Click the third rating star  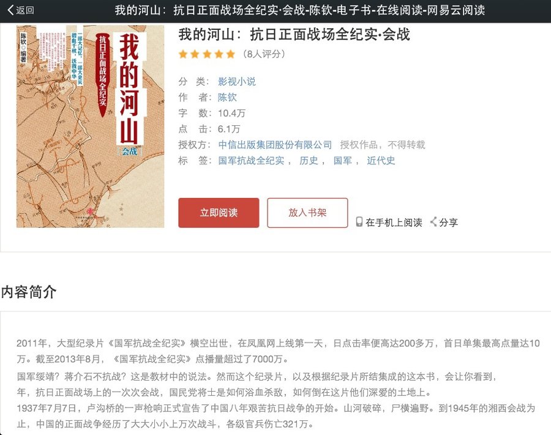206,54
